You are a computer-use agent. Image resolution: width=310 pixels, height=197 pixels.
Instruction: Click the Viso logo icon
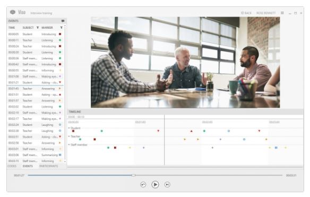point(13,12)
